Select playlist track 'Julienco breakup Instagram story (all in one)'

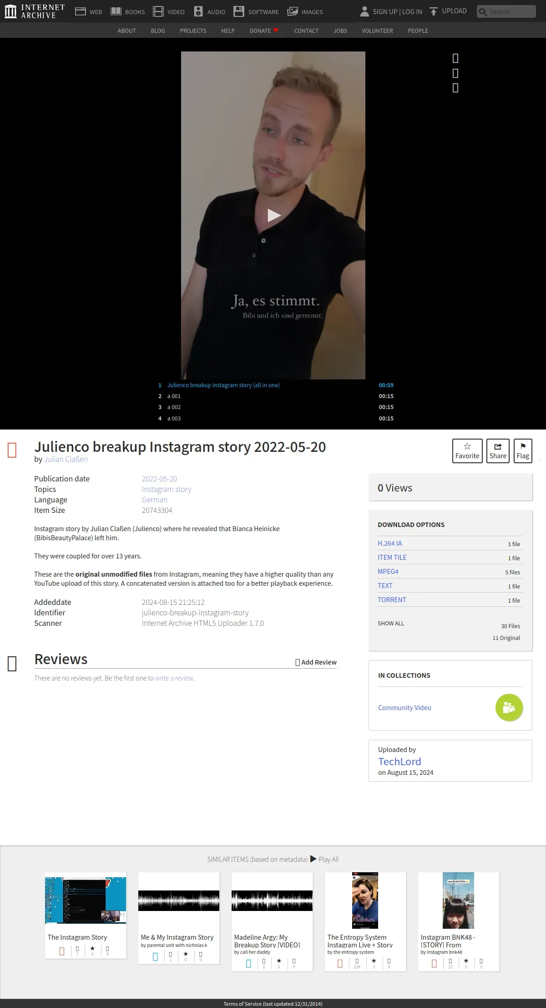[276, 385]
